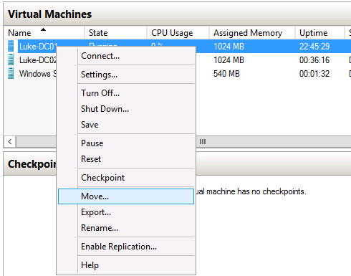The image size is (351, 276).
Task: Click the horizontal scrollbar left arrow
Action: click(10, 142)
